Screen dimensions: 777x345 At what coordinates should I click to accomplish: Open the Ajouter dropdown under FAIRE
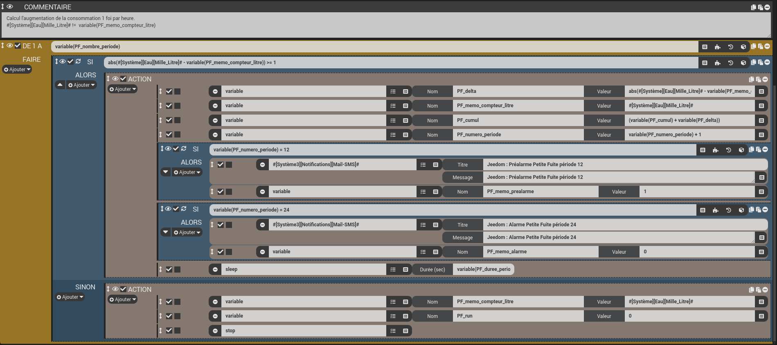pyautogui.click(x=17, y=70)
